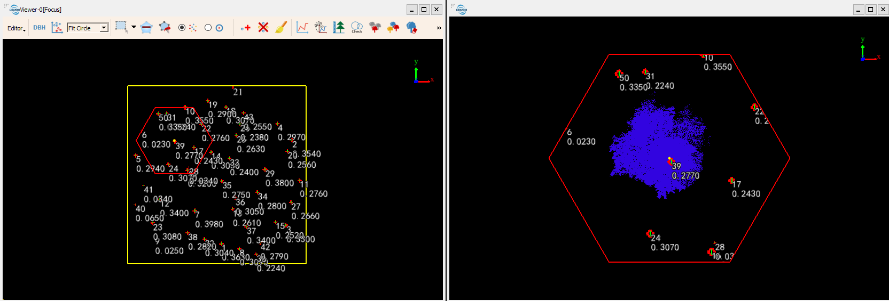The image size is (889, 301).
Task: Click value 0.3550 in right viewer
Action: point(718,67)
